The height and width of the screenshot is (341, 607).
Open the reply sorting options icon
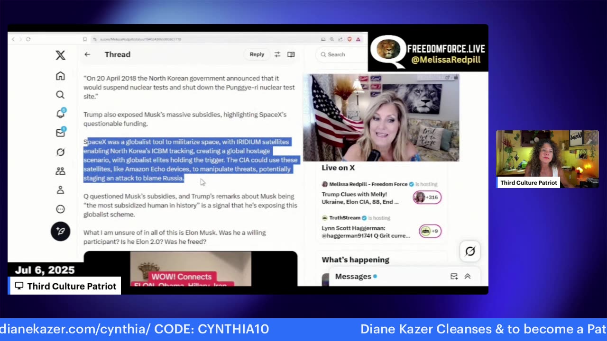277,54
